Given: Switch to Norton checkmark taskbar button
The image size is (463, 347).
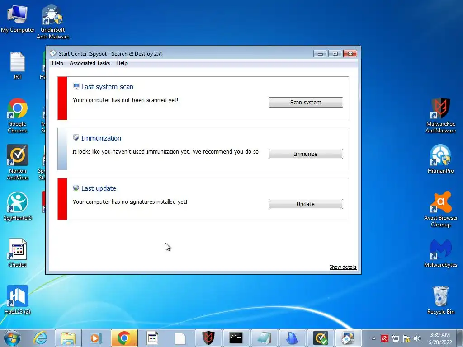Looking at the screenshot, I should tap(321, 338).
